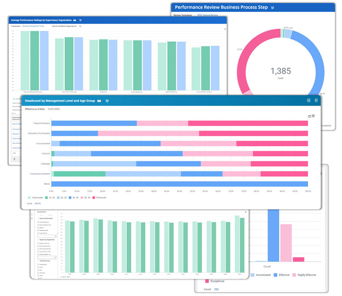
Task: Toggle the Exceptional legend swatch
Action: pyautogui.click(x=207, y=281)
